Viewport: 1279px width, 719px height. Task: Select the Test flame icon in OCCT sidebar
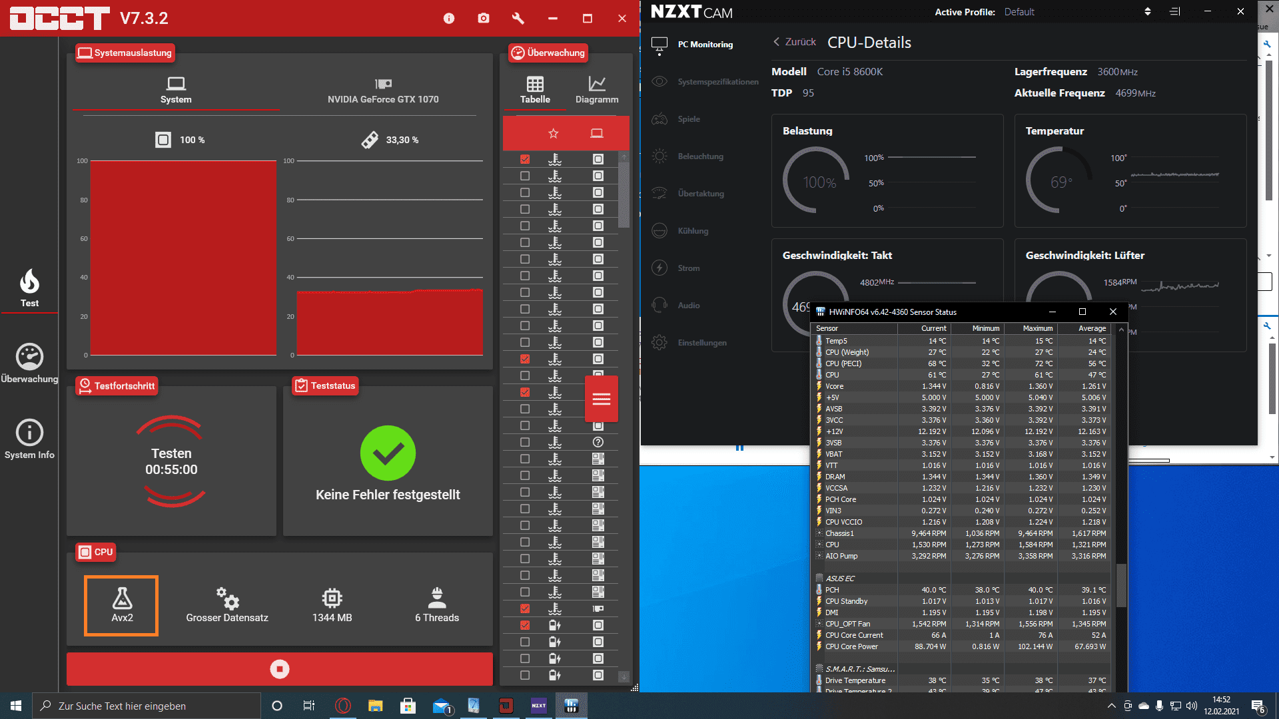tap(29, 288)
